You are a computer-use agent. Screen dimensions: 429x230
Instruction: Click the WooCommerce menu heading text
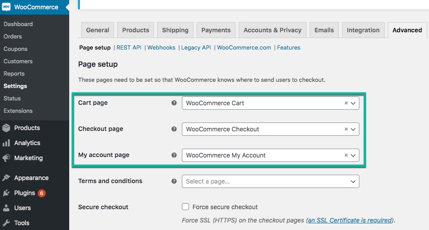36,7
